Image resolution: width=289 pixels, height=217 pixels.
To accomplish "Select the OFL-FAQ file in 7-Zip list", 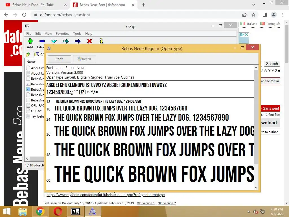I will (35, 106).
